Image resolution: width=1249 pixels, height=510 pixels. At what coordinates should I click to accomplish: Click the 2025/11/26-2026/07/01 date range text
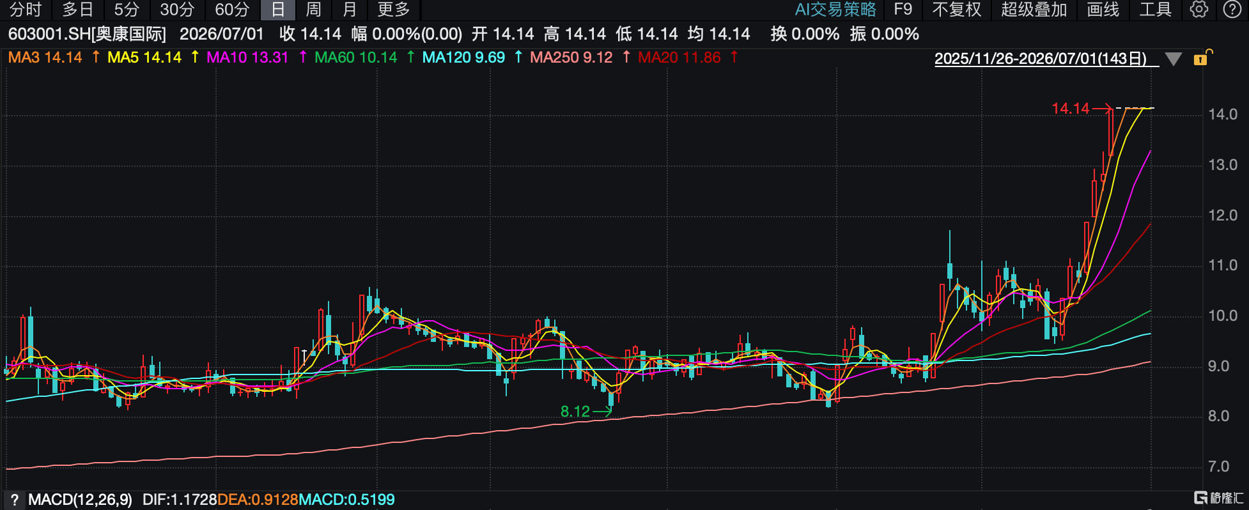[x=1041, y=59]
